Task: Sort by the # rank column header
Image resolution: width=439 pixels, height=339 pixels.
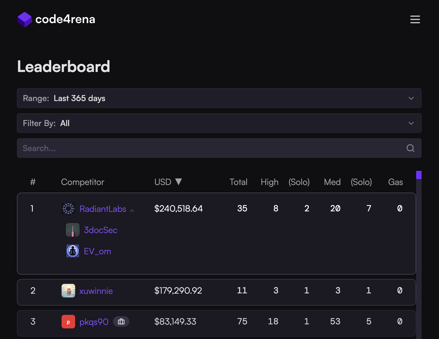Action: pos(33,182)
